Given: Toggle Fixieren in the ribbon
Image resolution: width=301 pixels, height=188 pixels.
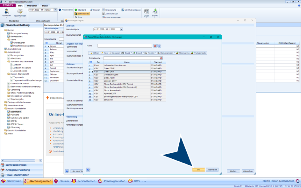Looking at the screenshot, I should coord(95,10).
